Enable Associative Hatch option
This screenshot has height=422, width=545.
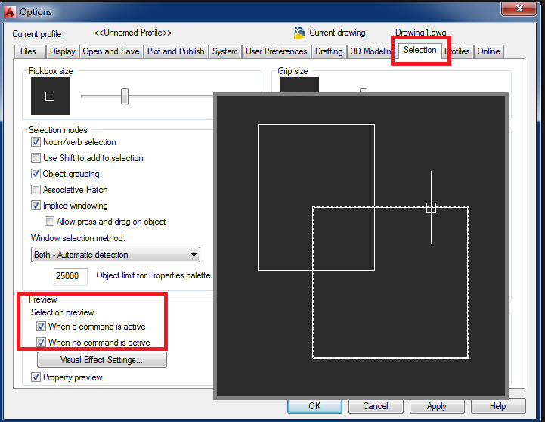pyautogui.click(x=36, y=190)
